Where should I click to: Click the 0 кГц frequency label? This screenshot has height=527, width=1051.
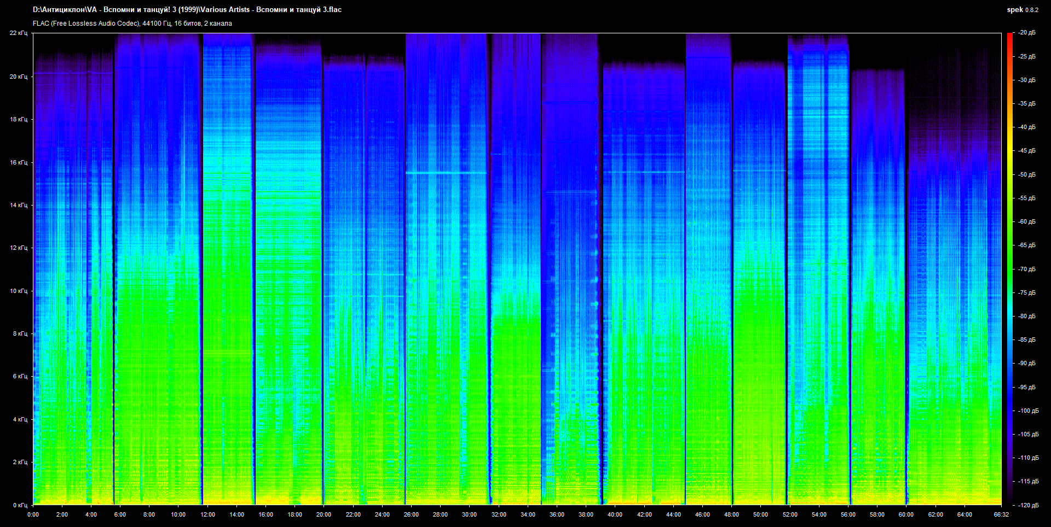pos(20,505)
